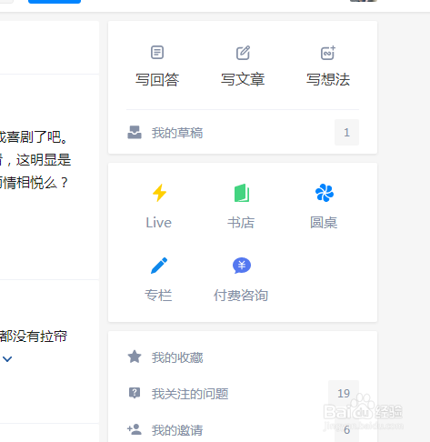This screenshot has height=442, width=430.
Task: Click the draft count badge 1
Action: click(x=346, y=133)
